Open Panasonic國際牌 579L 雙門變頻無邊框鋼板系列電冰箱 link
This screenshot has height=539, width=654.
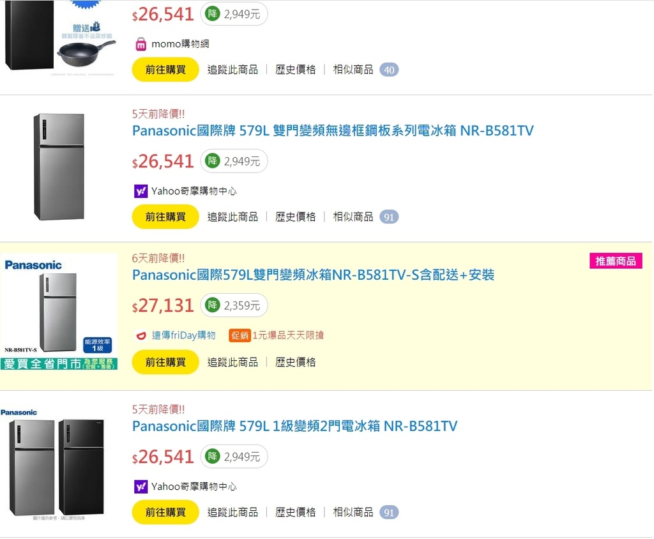pos(333,131)
